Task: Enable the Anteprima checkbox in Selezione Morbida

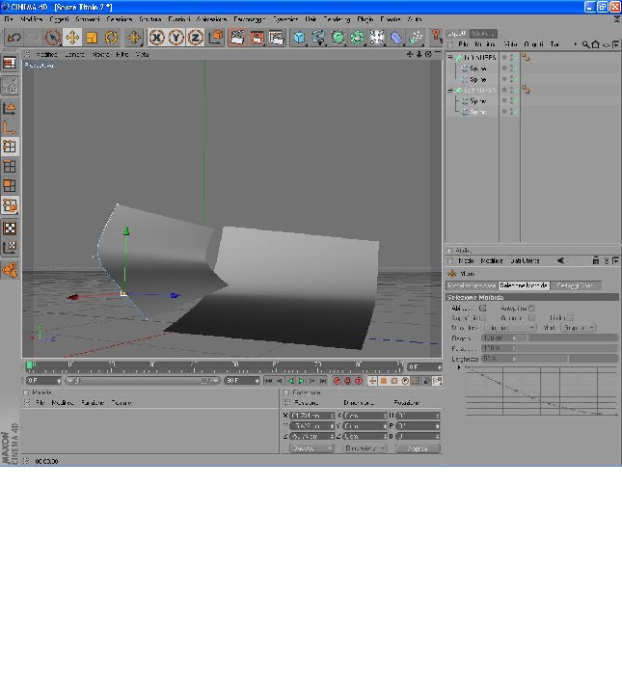Action: tap(532, 309)
